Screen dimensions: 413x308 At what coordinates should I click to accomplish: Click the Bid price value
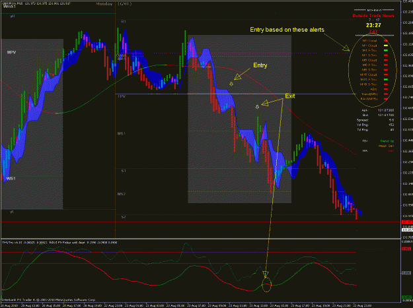pos(386,115)
